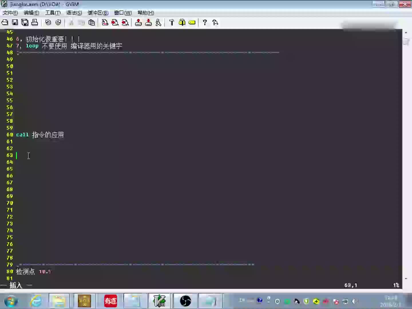The width and height of the screenshot is (412, 309).
Task: Click the Jump to Tag yellow icon
Action: pos(192,22)
